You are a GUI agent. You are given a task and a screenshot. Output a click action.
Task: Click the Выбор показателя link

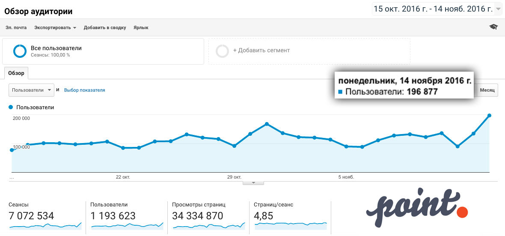(x=84, y=90)
